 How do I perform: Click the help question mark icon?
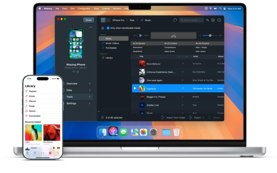tap(219, 20)
